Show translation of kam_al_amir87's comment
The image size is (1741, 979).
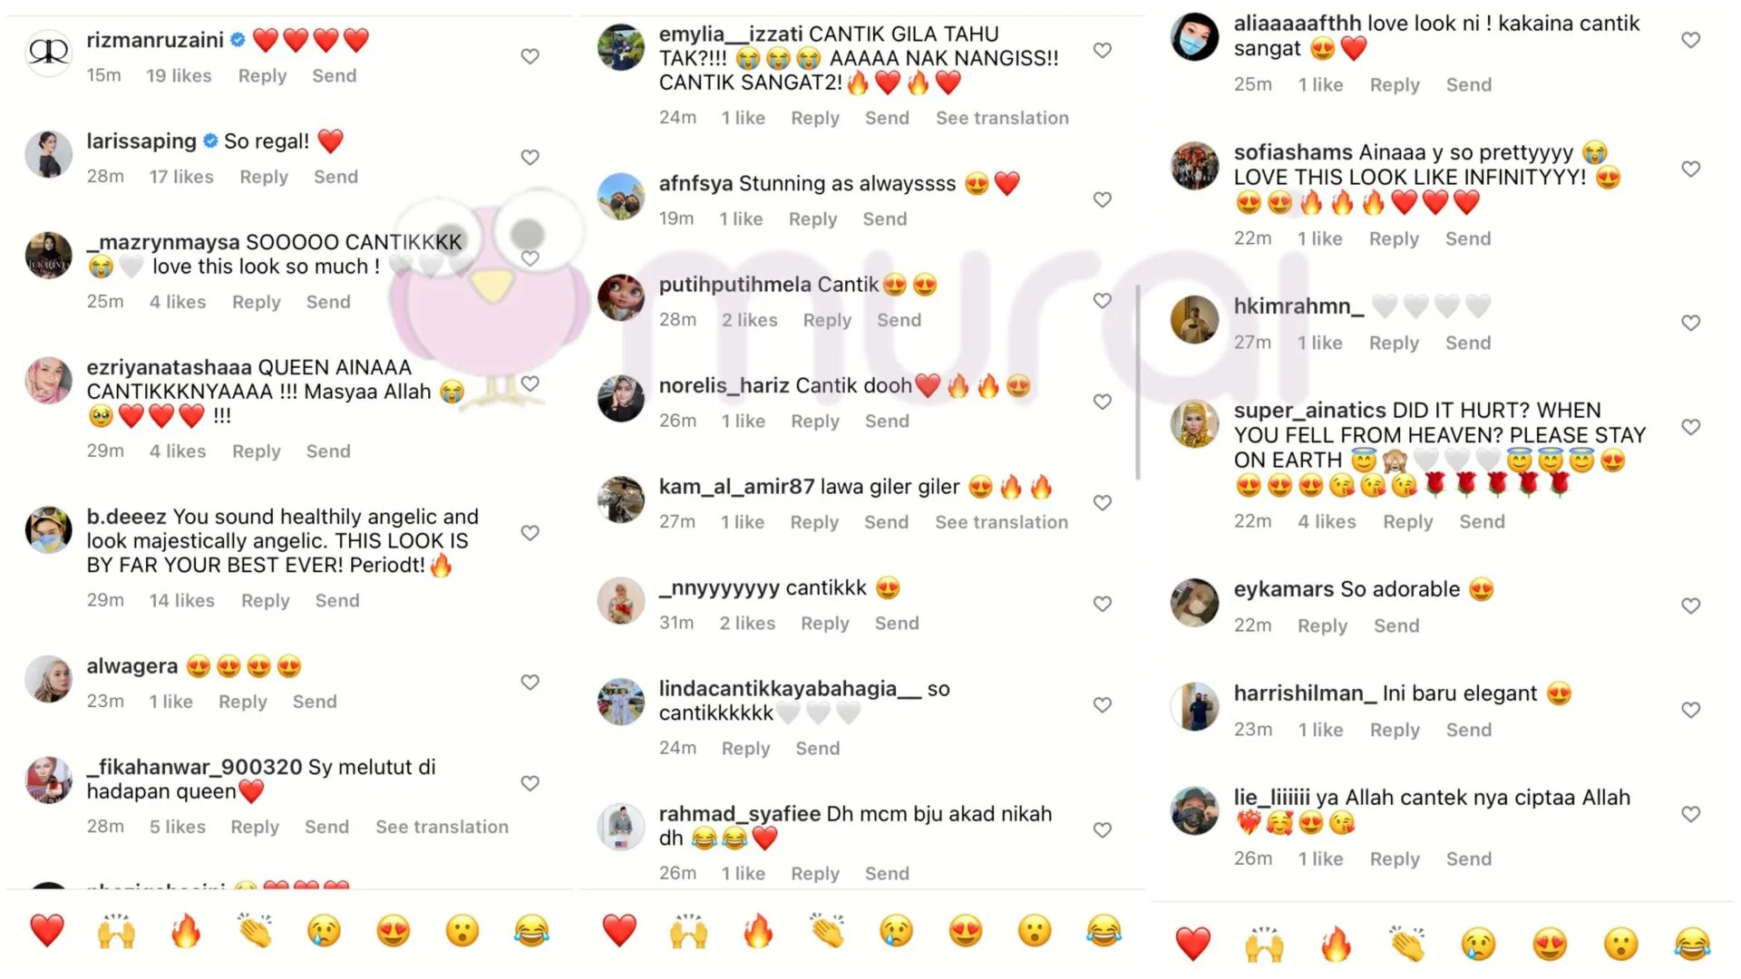click(1001, 522)
